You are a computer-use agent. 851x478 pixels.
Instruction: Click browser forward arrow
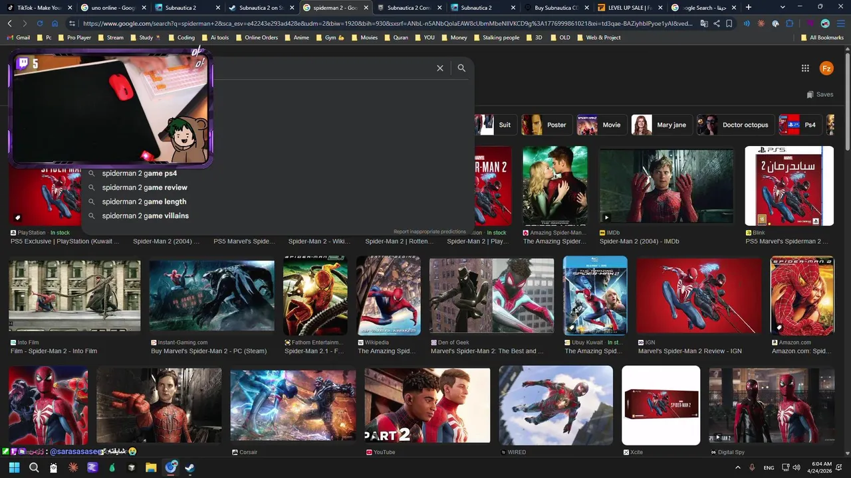25,23
